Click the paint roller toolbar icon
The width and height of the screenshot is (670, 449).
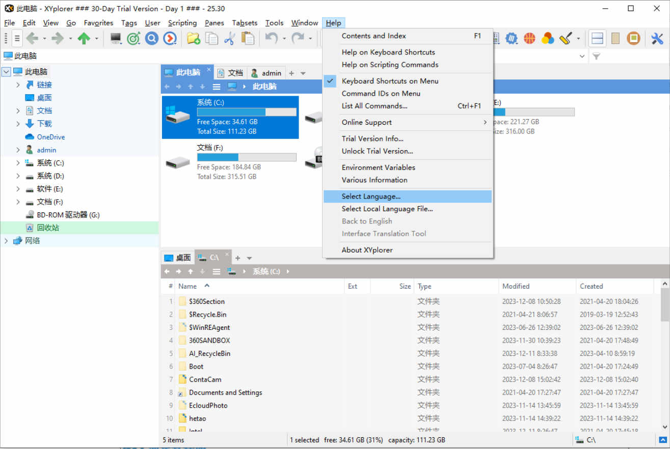pyautogui.click(x=566, y=38)
